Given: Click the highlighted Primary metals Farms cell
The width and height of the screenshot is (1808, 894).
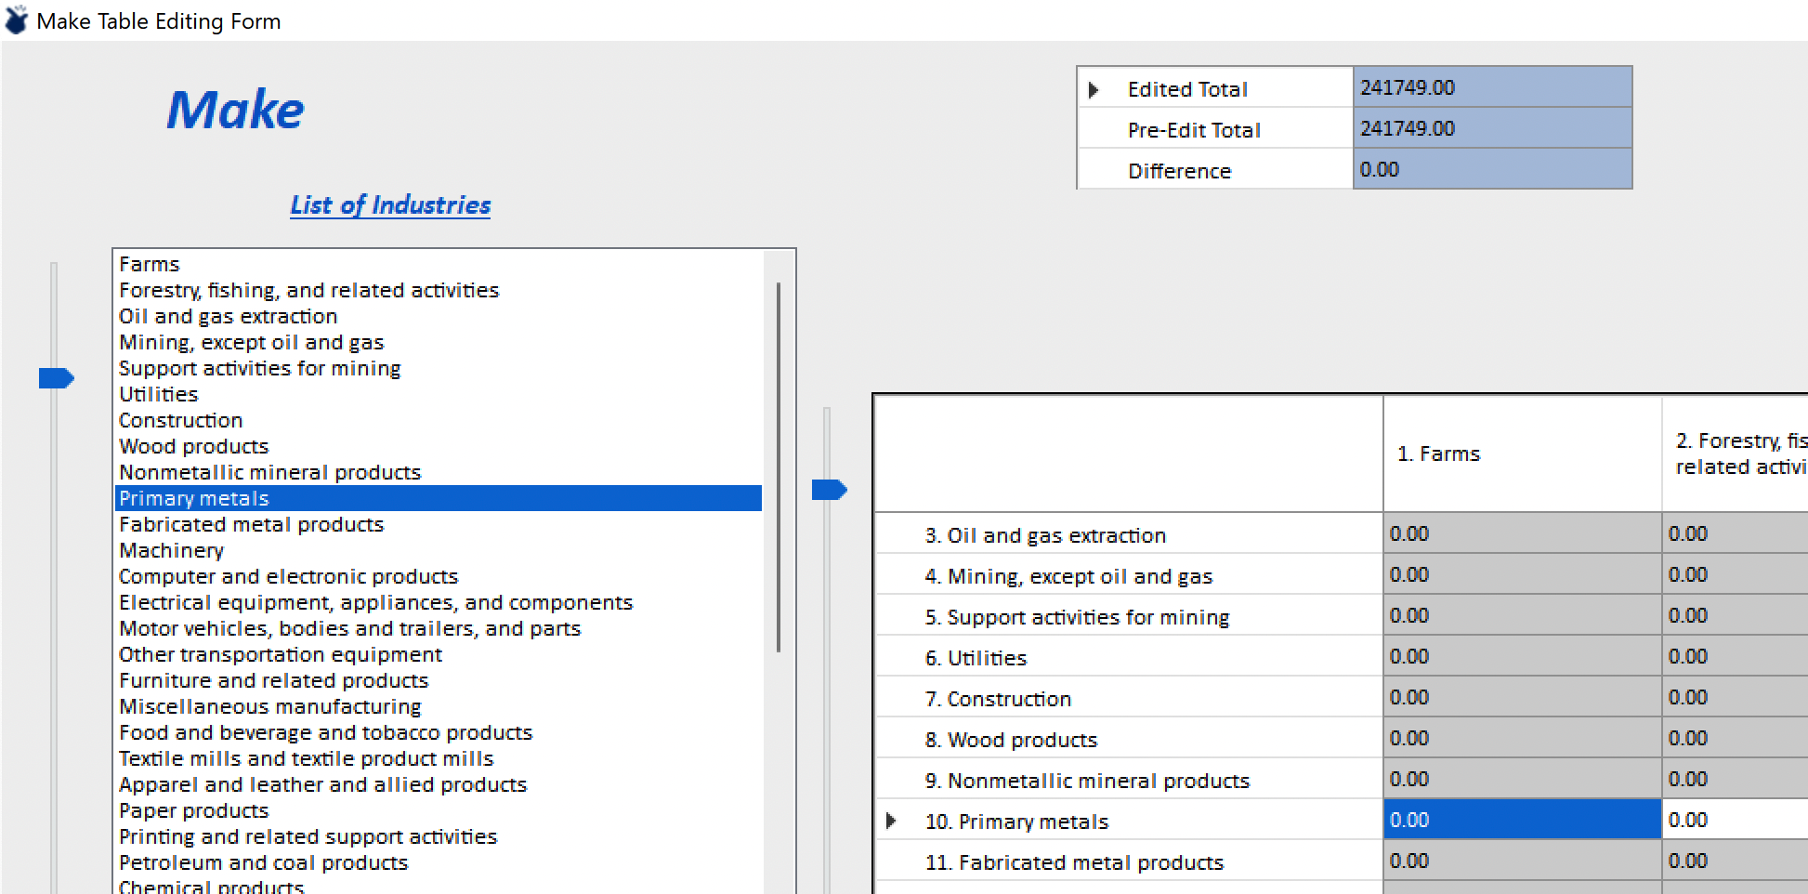Looking at the screenshot, I should pos(1522,820).
